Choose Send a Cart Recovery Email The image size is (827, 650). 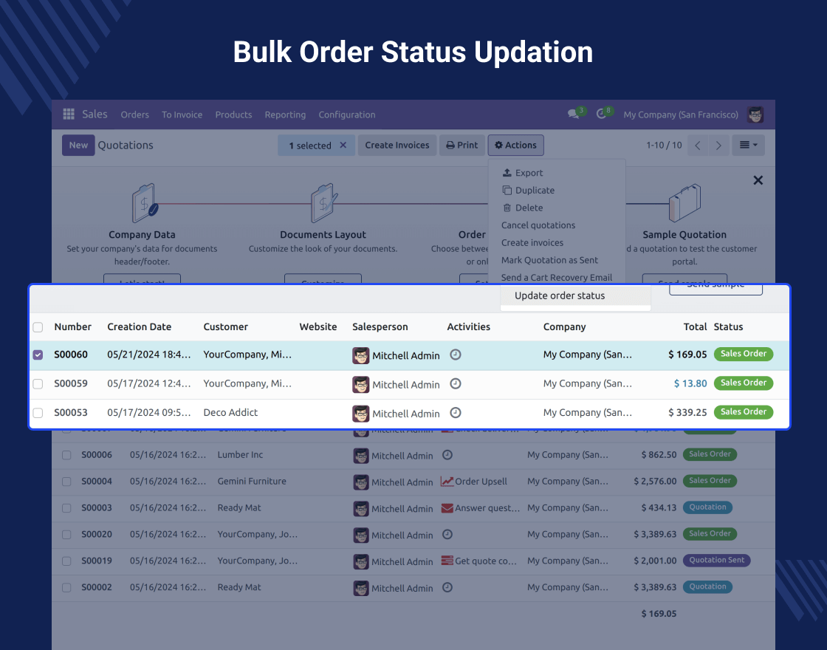pos(557,277)
